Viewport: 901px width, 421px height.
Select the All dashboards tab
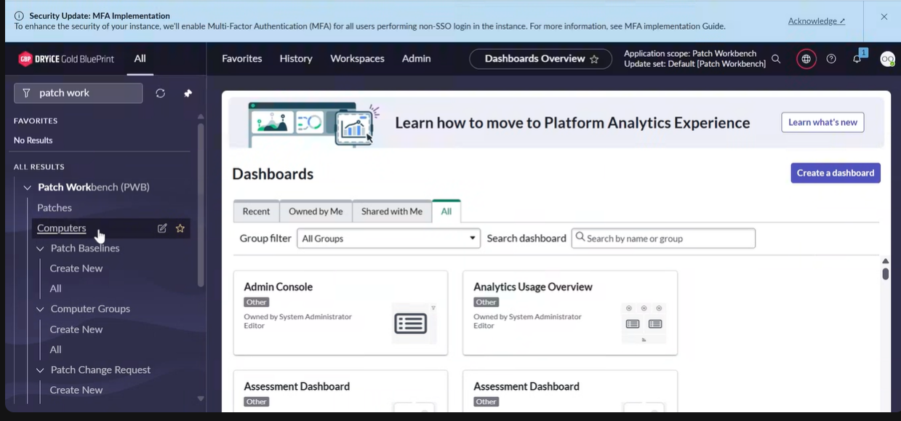(x=447, y=212)
